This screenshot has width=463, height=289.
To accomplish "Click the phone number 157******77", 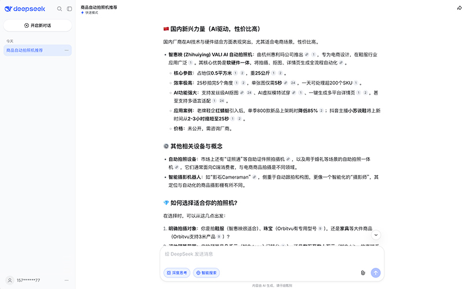I will coord(28,280).
